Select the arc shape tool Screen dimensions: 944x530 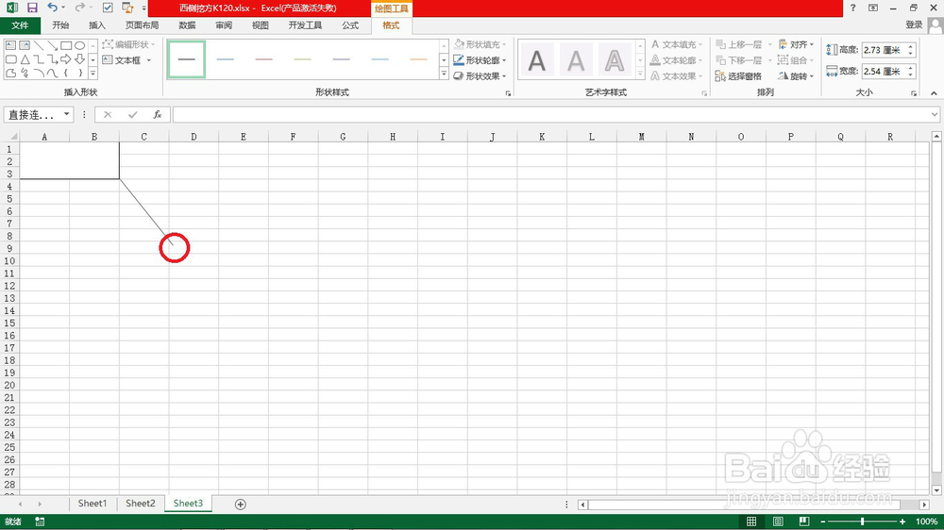tap(39, 74)
